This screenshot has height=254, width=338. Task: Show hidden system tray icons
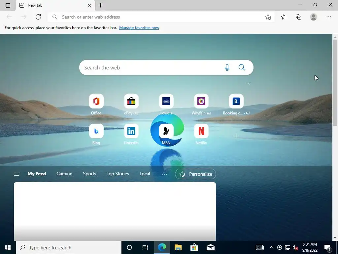(x=272, y=247)
